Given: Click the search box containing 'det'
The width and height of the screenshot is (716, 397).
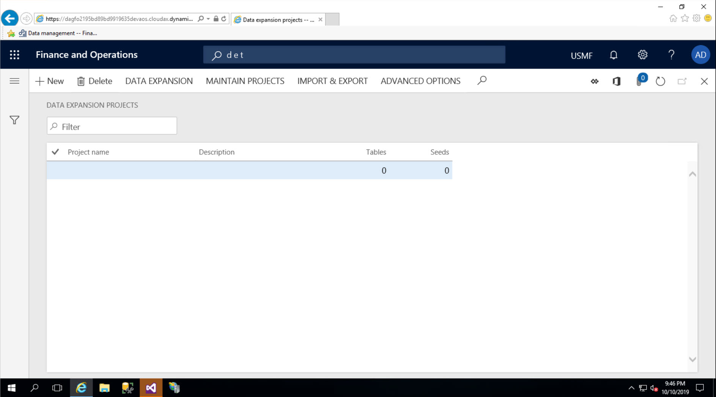Looking at the screenshot, I should 354,55.
